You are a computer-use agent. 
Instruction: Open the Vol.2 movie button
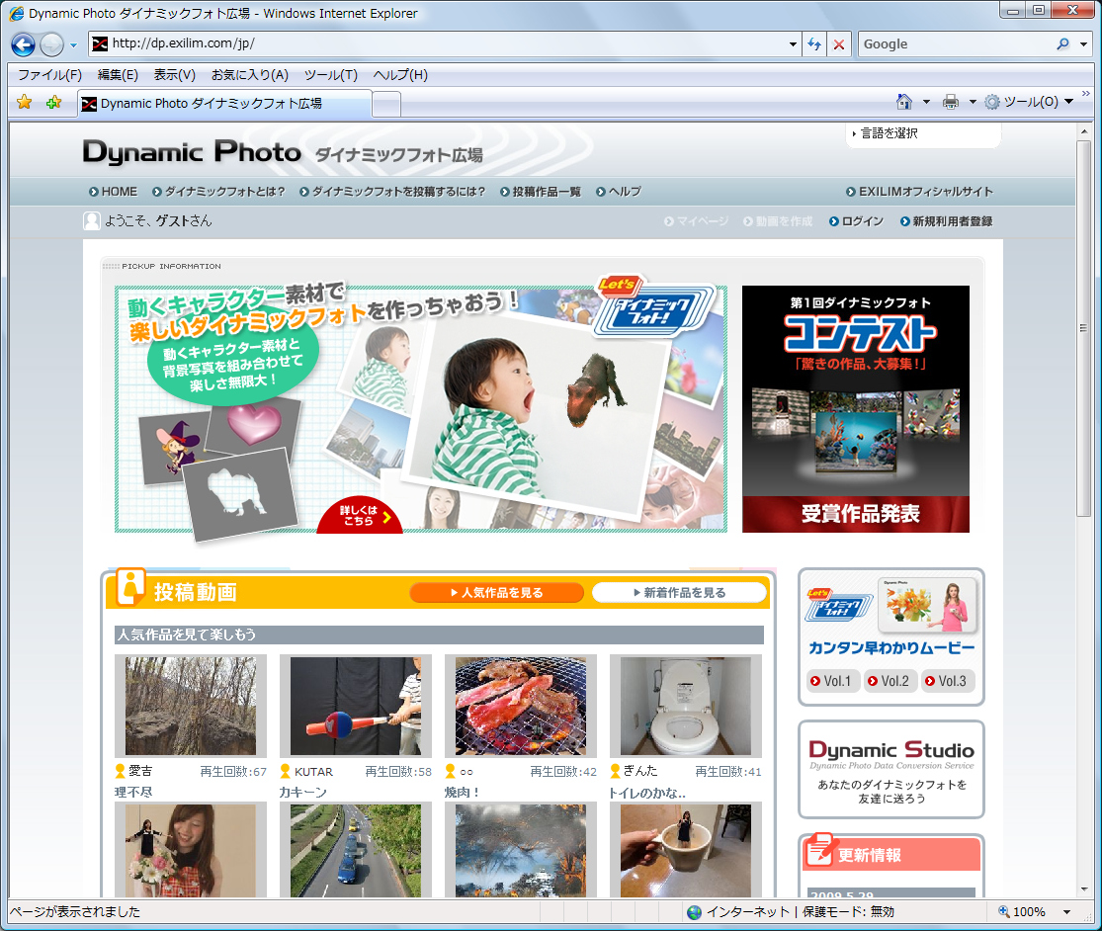[889, 681]
